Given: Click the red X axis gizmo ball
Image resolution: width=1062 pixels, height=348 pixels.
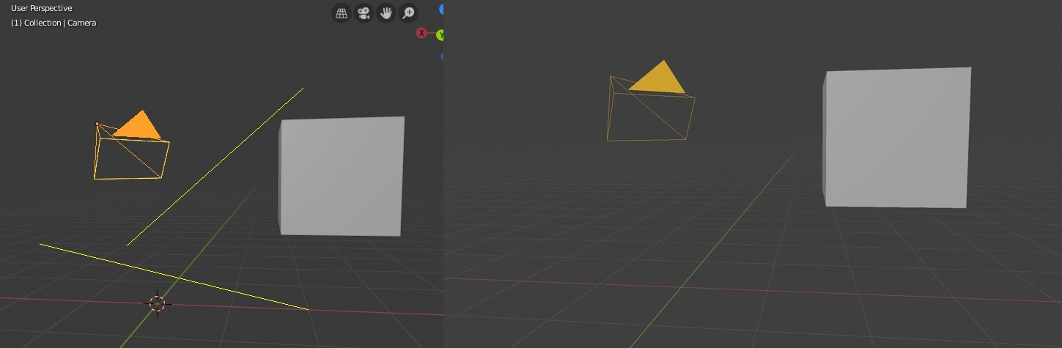Looking at the screenshot, I should click(421, 33).
